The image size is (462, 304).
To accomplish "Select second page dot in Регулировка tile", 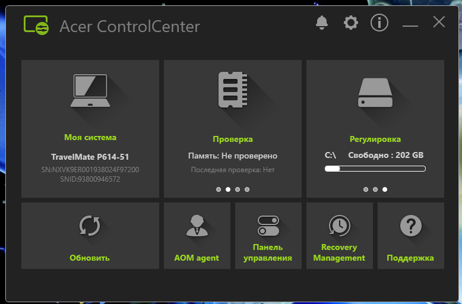I will (x=375, y=189).
